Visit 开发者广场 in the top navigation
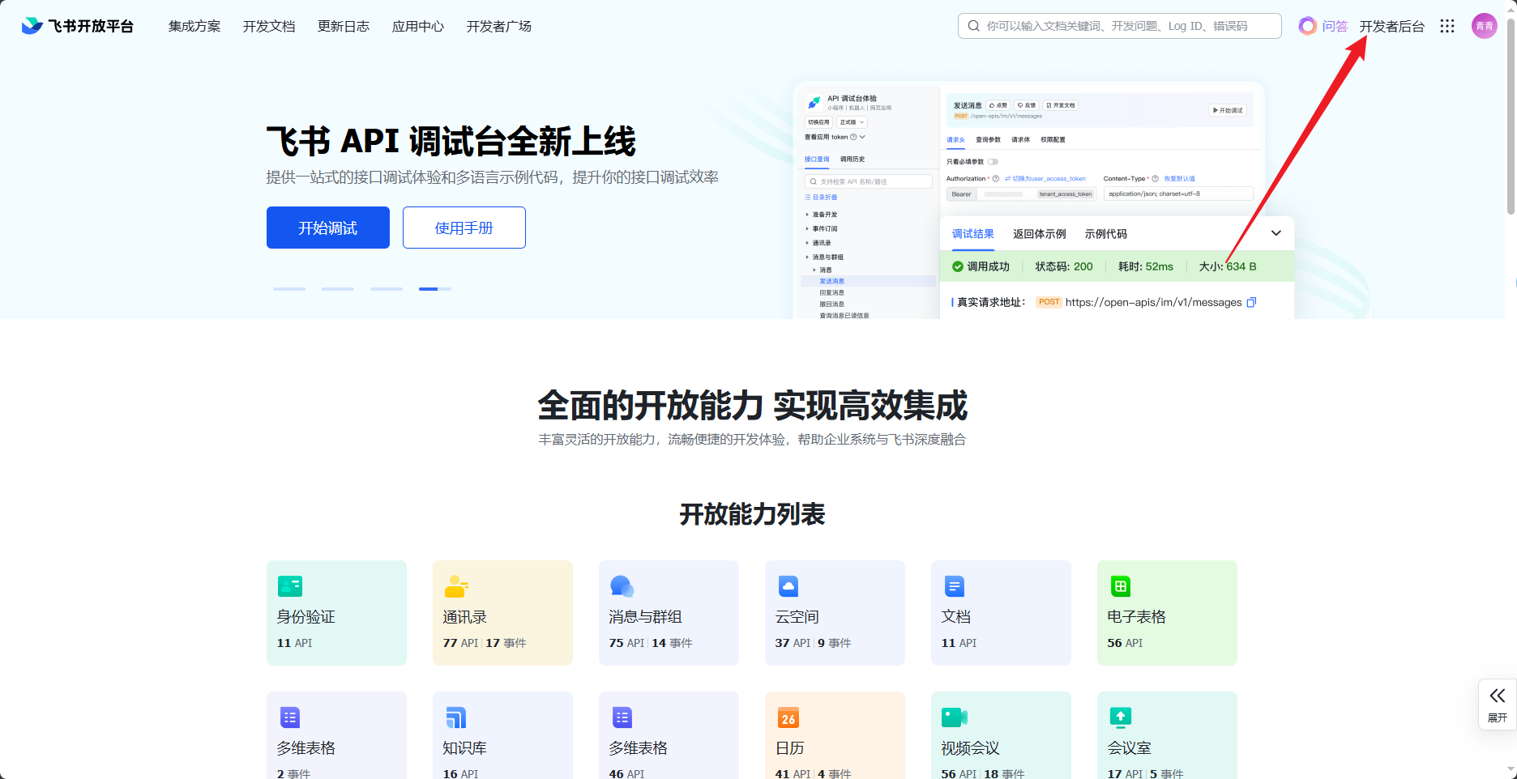 pyautogui.click(x=499, y=26)
